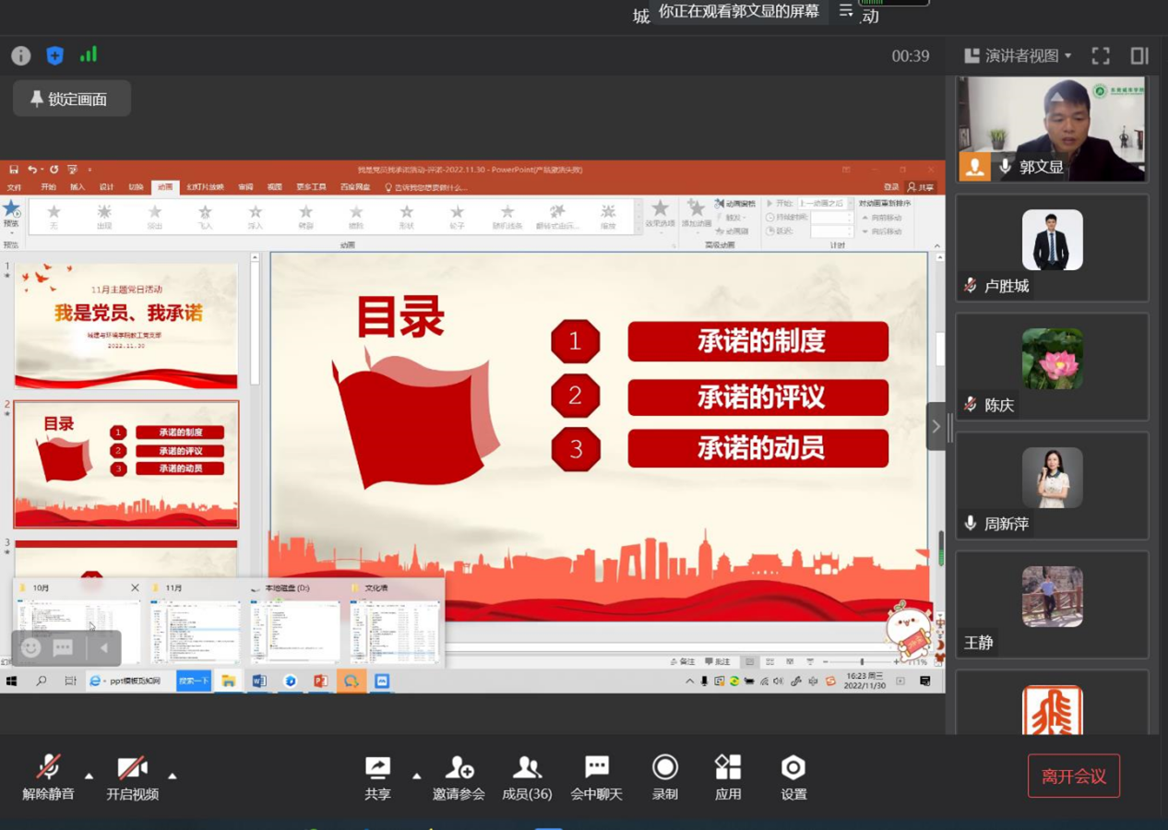Select slide 1 thumbnail 我是党员、我承诺
The height and width of the screenshot is (830, 1168).
(126, 326)
